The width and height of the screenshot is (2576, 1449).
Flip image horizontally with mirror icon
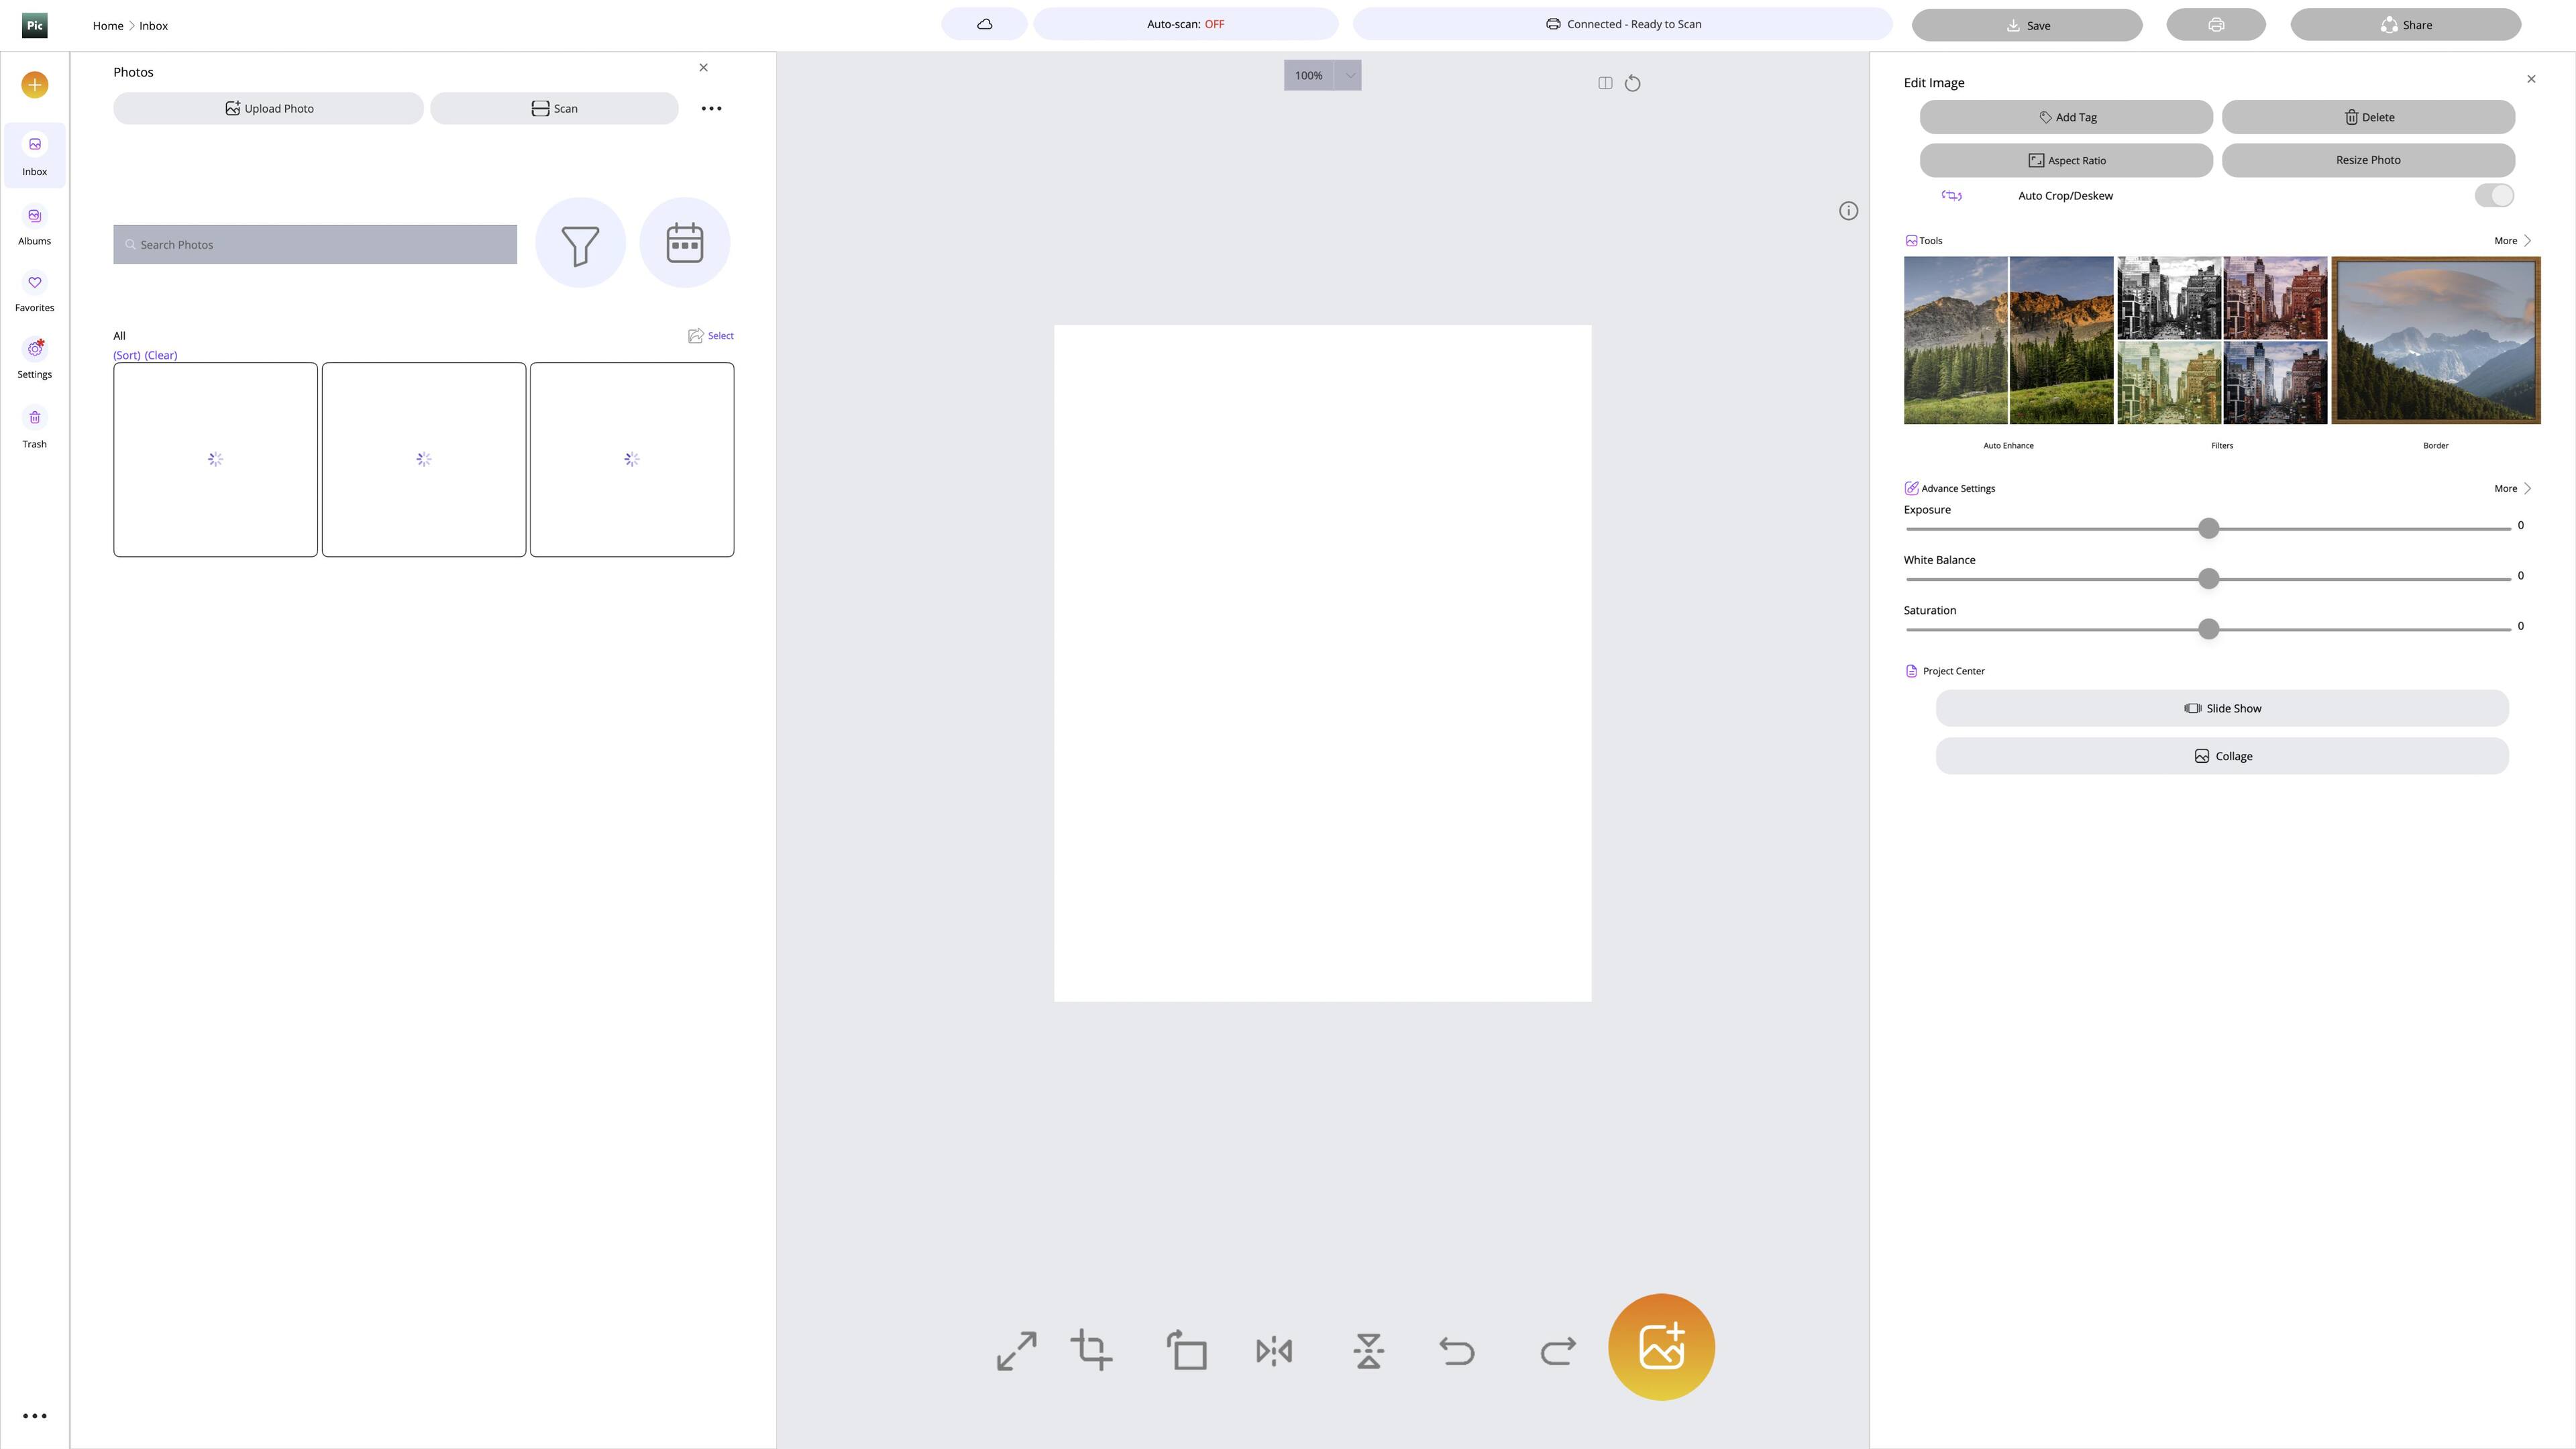[x=1274, y=1351]
